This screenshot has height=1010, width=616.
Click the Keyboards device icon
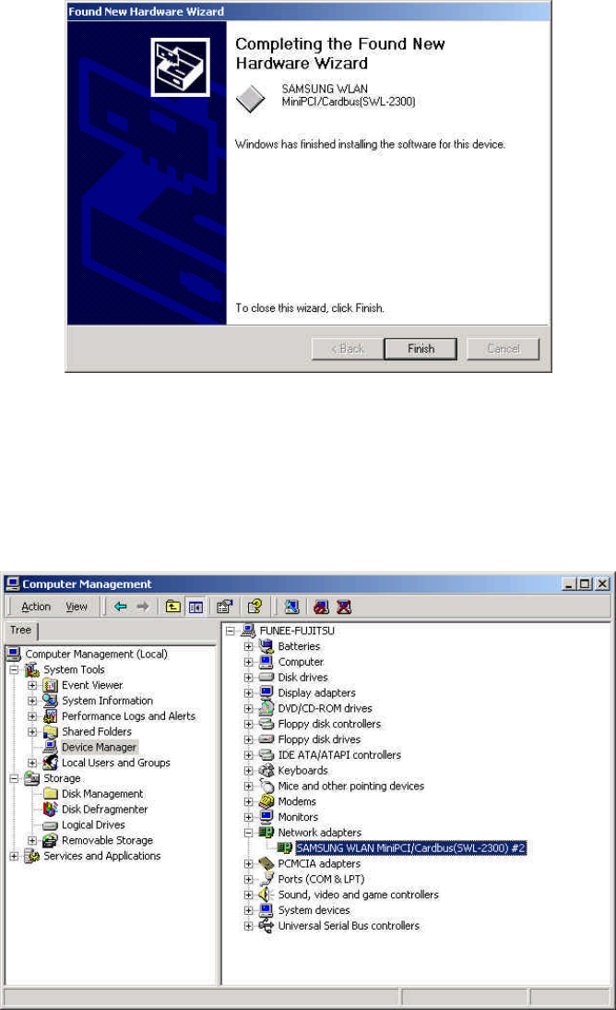click(267, 770)
